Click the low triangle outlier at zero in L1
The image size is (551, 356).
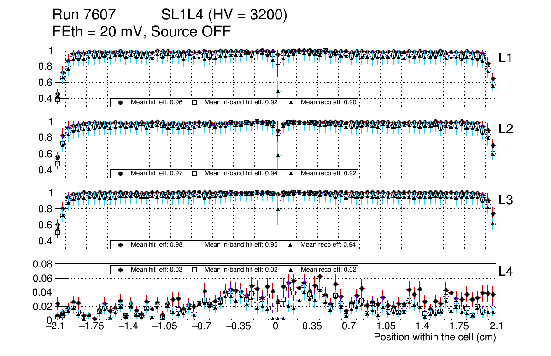pos(278,91)
